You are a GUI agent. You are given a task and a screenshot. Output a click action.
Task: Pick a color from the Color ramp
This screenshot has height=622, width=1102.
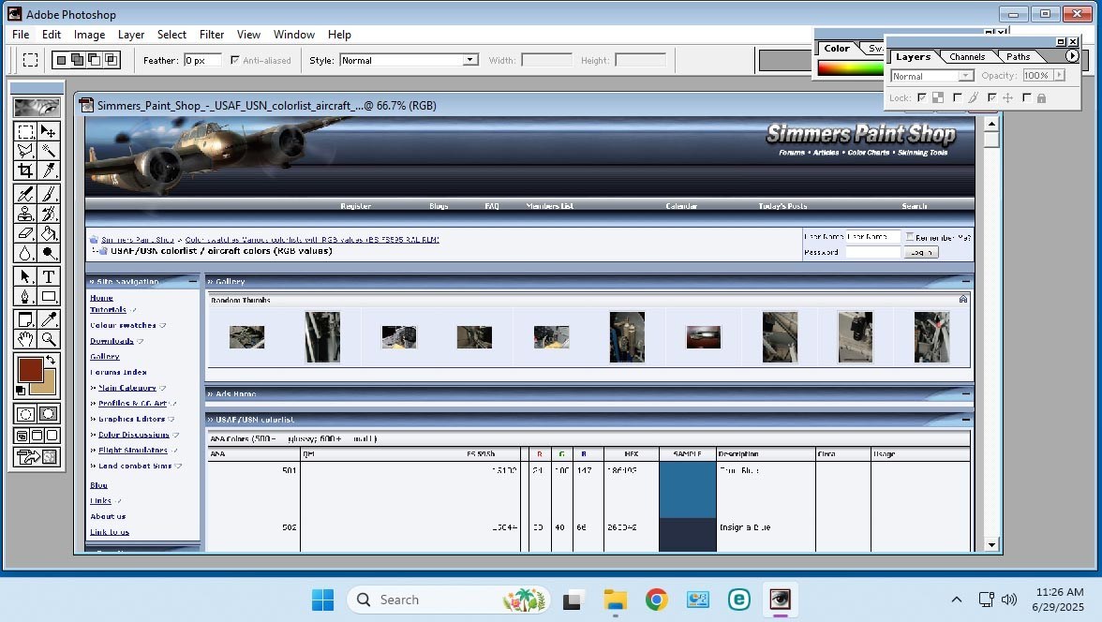tap(851, 67)
